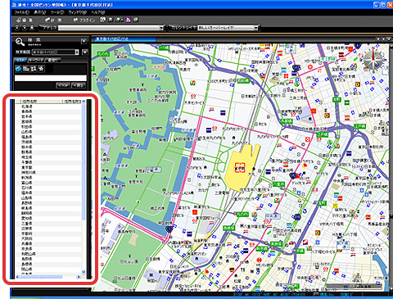This screenshot has width=393, height=299.
Task: Open the ウィンドウ menu
Action: (78, 12)
